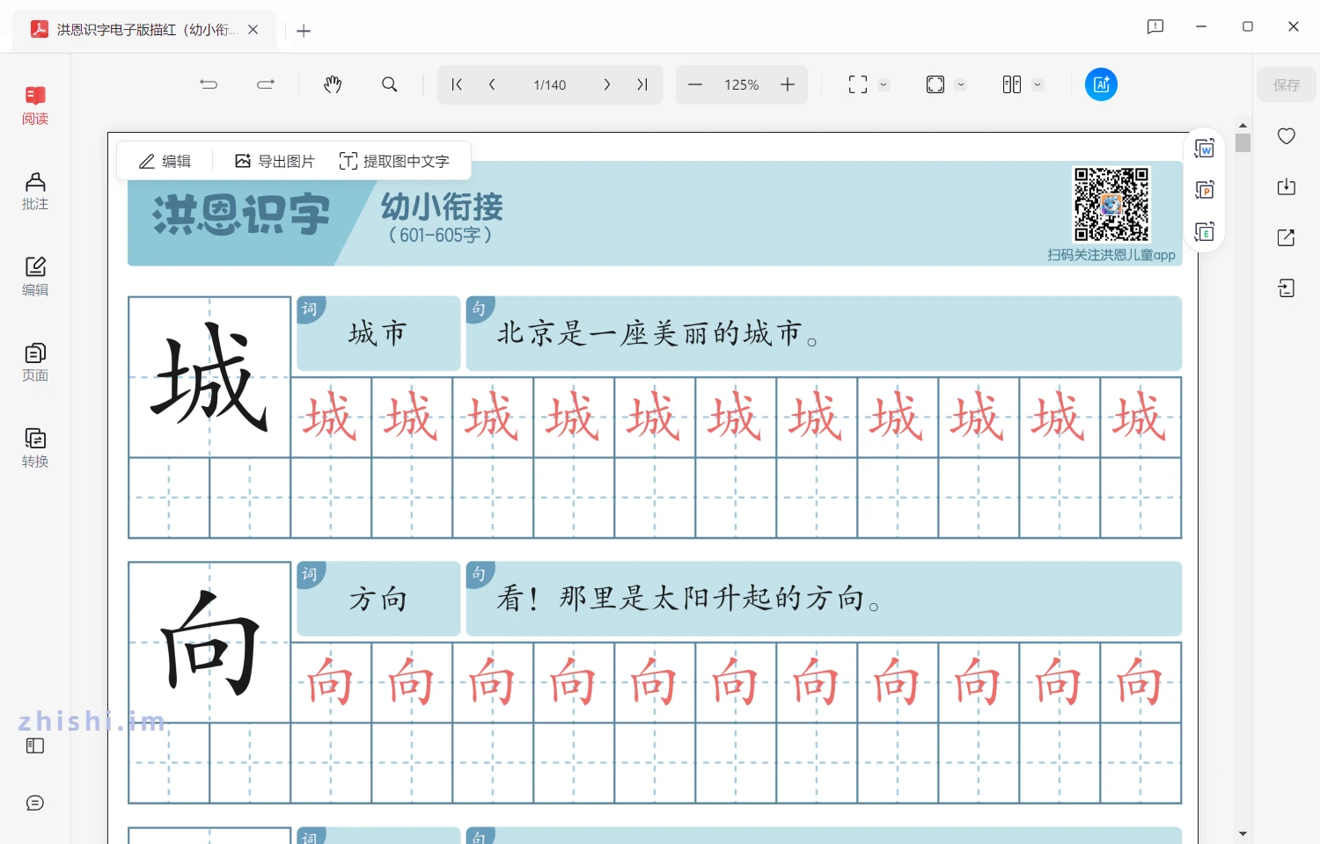Open a new tab with the plus button
Image resolution: width=1320 pixels, height=844 pixels.
click(304, 31)
